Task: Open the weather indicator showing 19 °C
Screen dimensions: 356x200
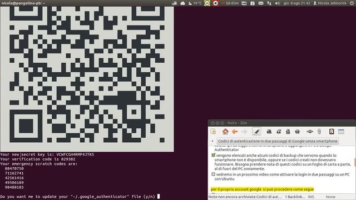Action: 195,3
